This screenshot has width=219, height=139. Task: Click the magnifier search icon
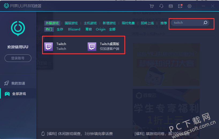[x=205, y=23]
